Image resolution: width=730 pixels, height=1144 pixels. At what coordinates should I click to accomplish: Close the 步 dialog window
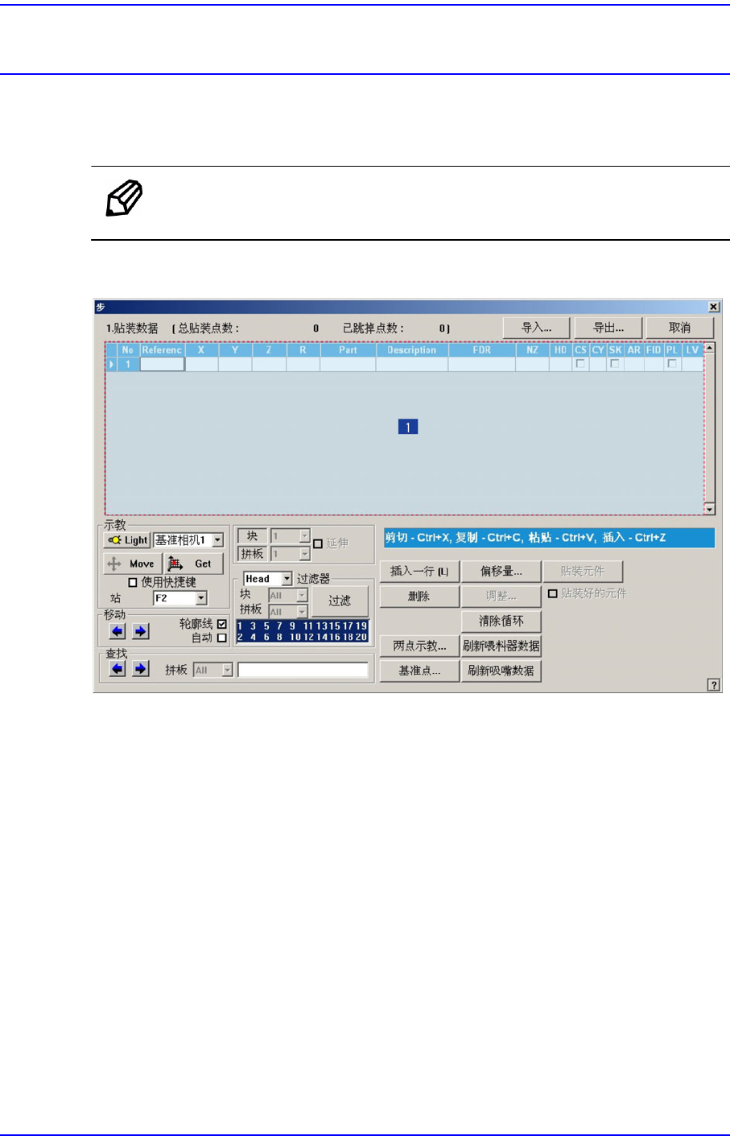coord(713,307)
